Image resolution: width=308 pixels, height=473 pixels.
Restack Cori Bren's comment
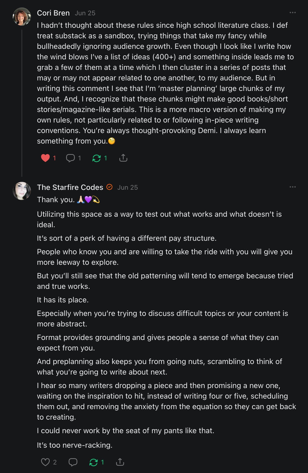tap(97, 158)
